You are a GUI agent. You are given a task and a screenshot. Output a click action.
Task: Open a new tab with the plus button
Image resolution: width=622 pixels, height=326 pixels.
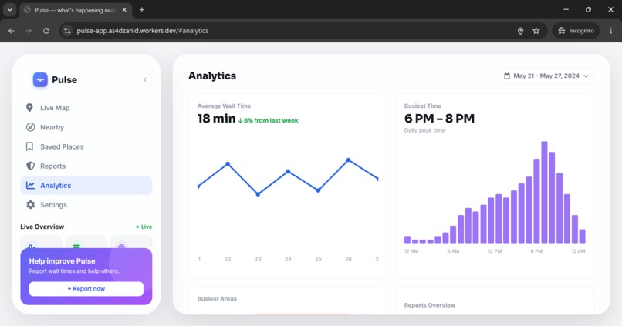coord(142,10)
